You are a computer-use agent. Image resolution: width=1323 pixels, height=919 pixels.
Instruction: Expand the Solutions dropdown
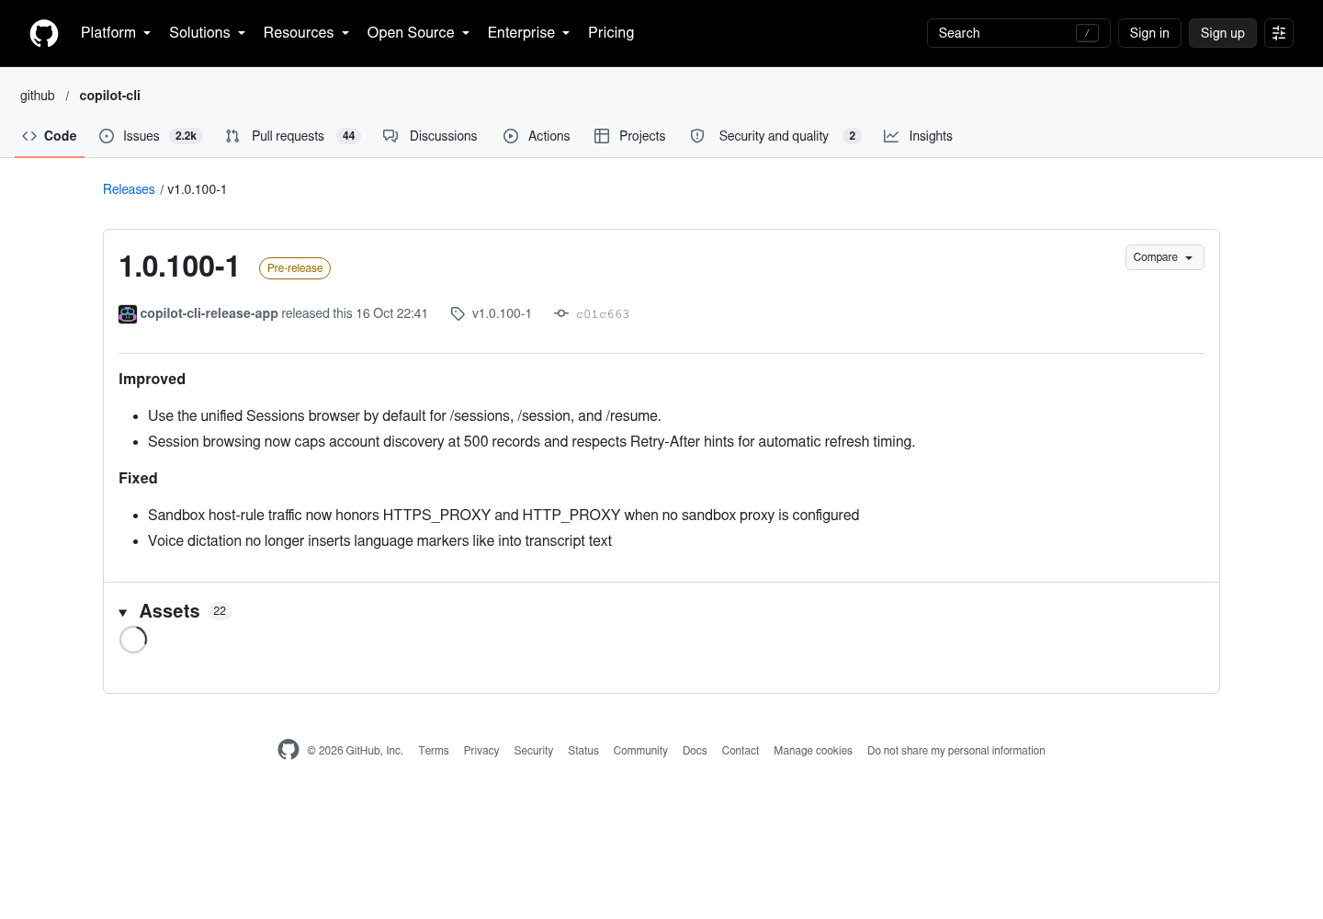click(x=207, y=33)
